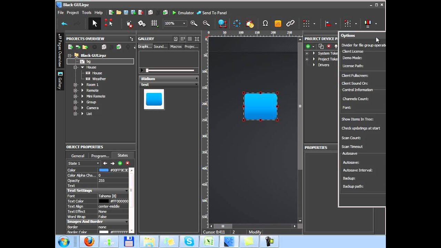Open the Tools menu
This screenshot has width=441, height=248.
pyautogui.click(x=86, y=13)
